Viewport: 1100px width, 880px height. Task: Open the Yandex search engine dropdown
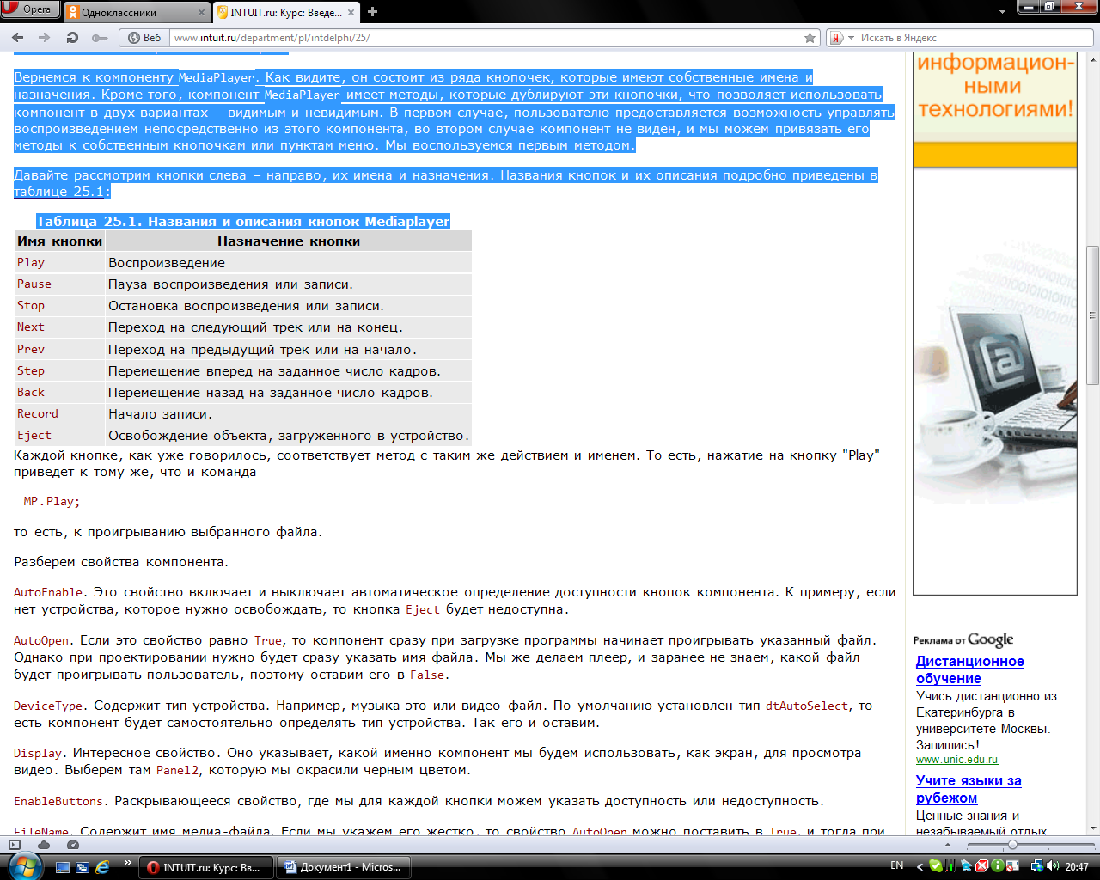[852, 38]
